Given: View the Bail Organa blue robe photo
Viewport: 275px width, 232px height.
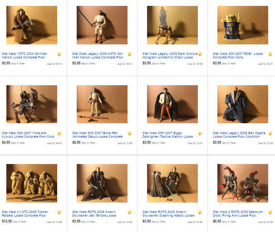Looking at the screenshot, I should (x=243, y=104).
